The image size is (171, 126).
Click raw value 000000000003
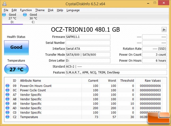point(150,90)
